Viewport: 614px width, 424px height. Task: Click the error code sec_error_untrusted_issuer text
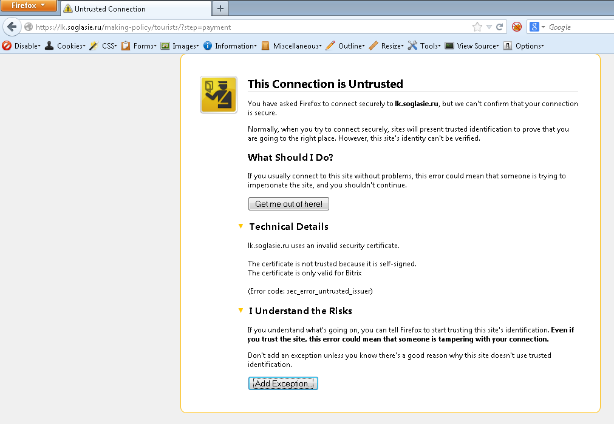click(x=310, y=291)
